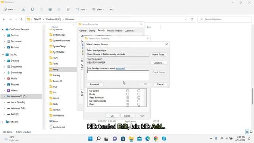Image resolution: width=254 pixels, height=143 pixels.
Task: Tick the Allow checkbox for Modify
Action: (x=128, y=94)
